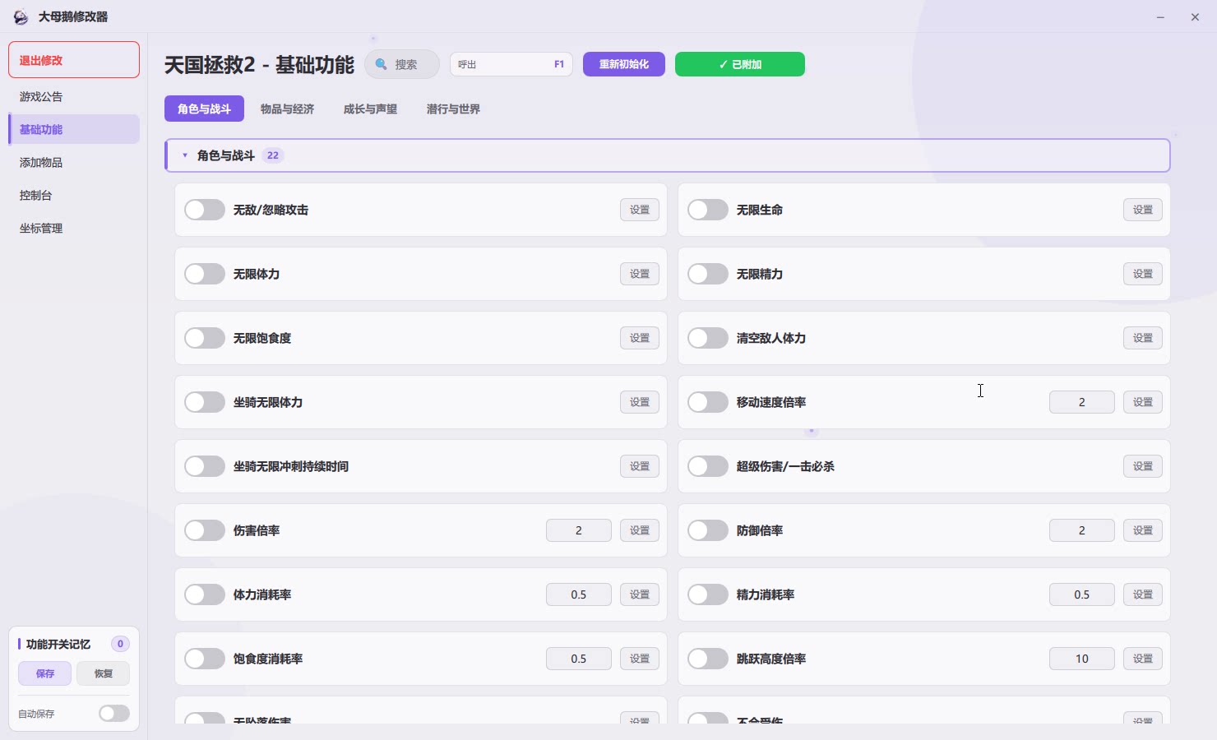Click 恢复 button

(x=104, y=673)
